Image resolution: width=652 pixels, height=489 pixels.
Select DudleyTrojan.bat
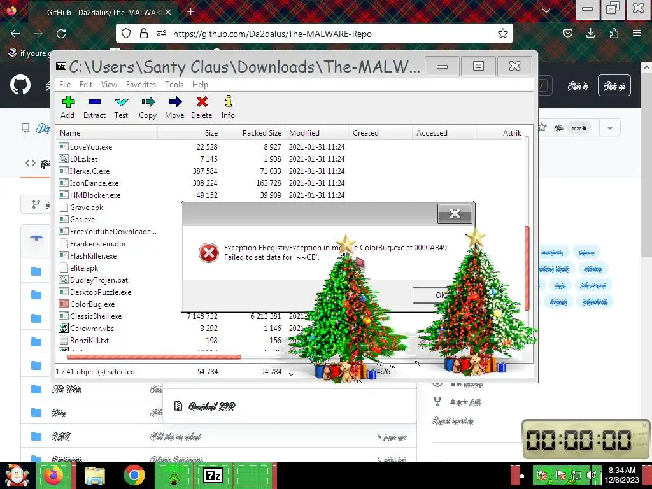(x=99, y=280)
